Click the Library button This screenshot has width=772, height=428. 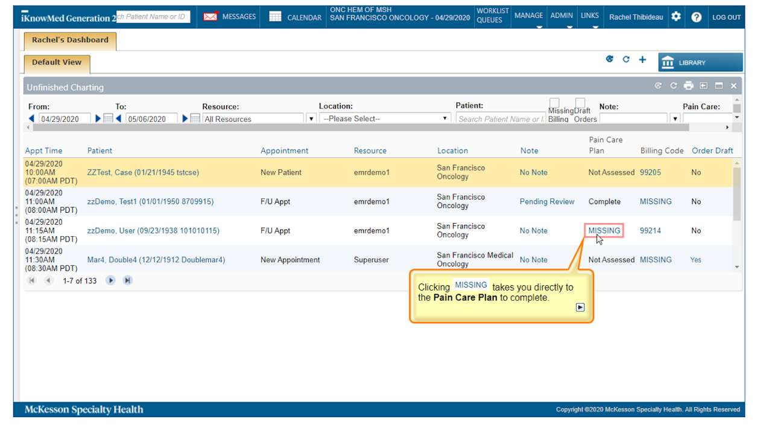click(x=700, y=63)
